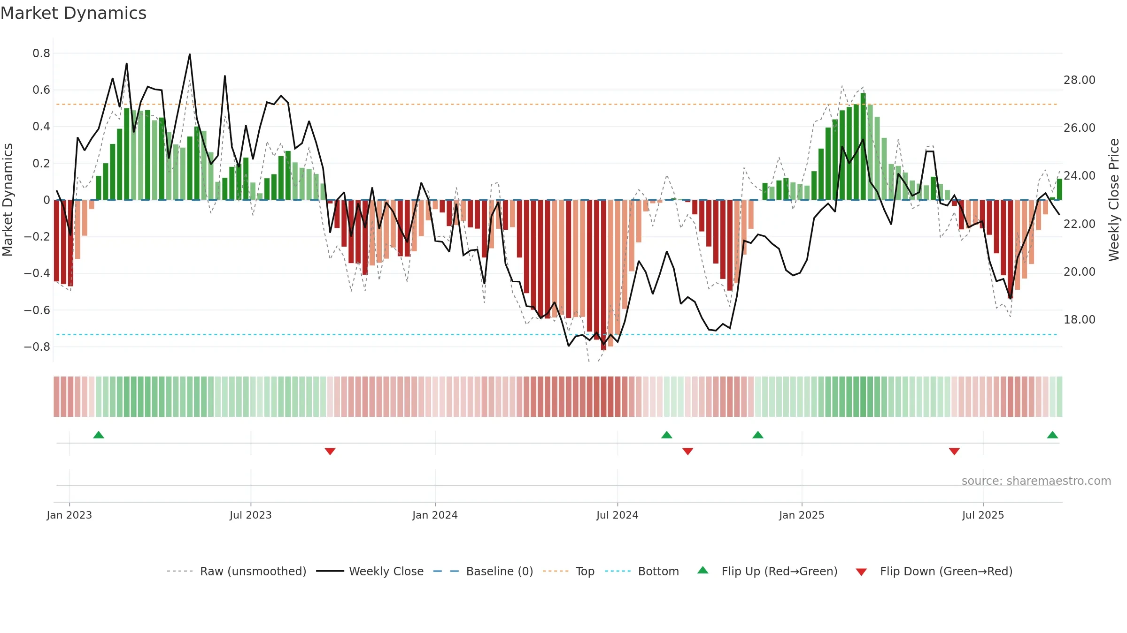Toggle the Weekly Close legend entry
The image size is (1127, 633).
tap(370, 571)
